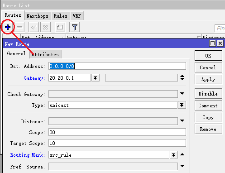Open the Type unicast dropdown

coord(182,105)
